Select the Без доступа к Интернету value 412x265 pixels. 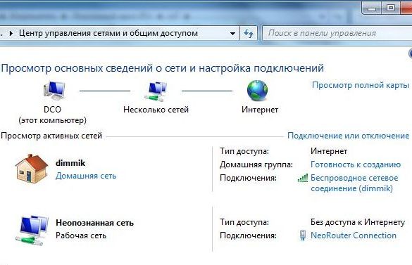click(358, 222)
